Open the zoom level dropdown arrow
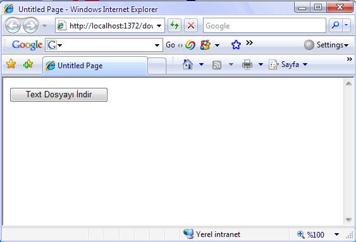Screen dimensions: 356x242 (336, 234)
